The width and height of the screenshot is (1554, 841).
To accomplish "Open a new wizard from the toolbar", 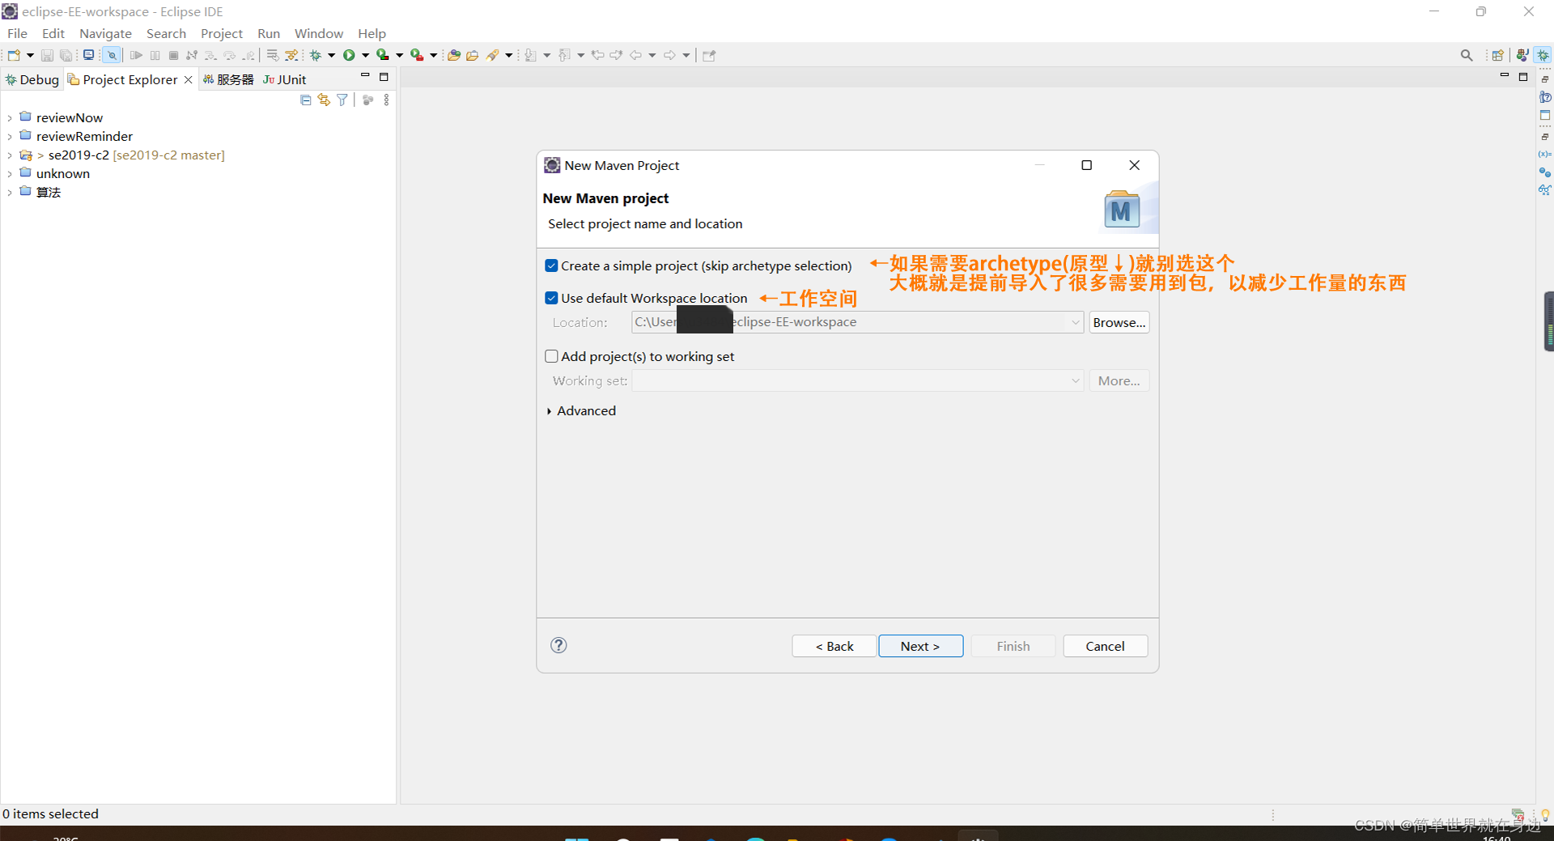I will click(x=13, y=54).
